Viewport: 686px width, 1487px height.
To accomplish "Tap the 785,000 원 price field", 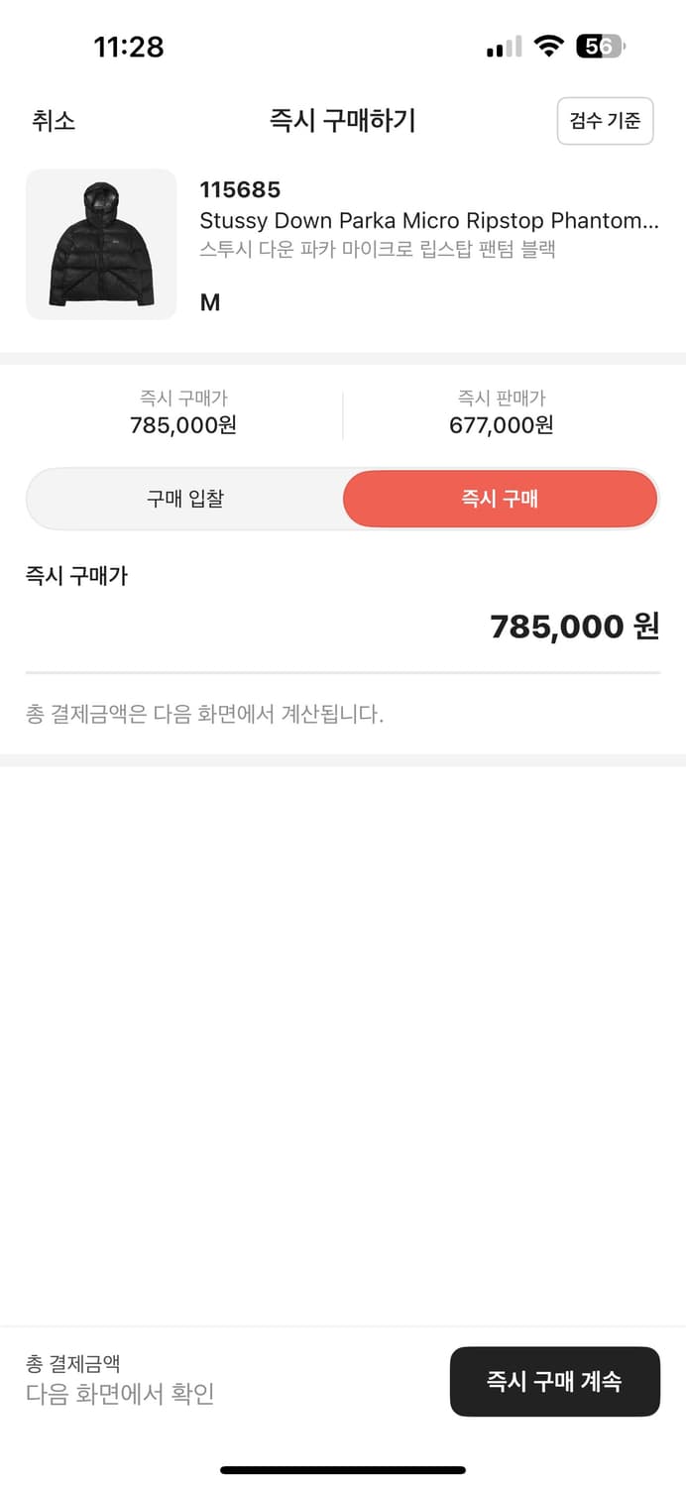I will click(x=573, y=626).
